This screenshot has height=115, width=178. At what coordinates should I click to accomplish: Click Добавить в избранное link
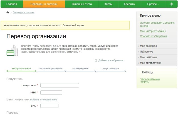(x=111, y=60)
